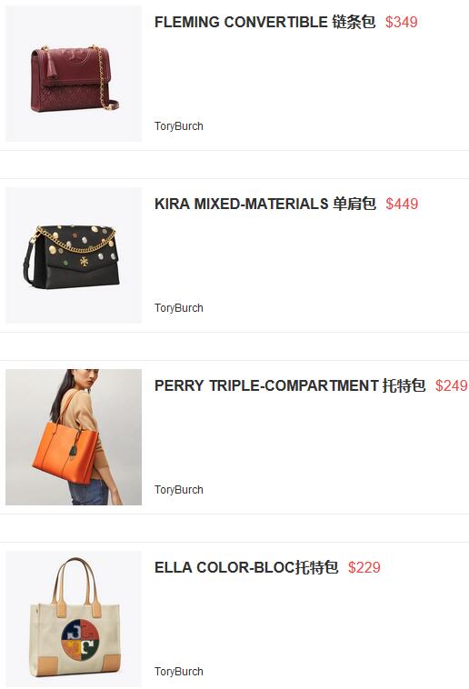Select the $249 price of Perry tote
This screenshot has height=689, width=469.
coord(452,385)
